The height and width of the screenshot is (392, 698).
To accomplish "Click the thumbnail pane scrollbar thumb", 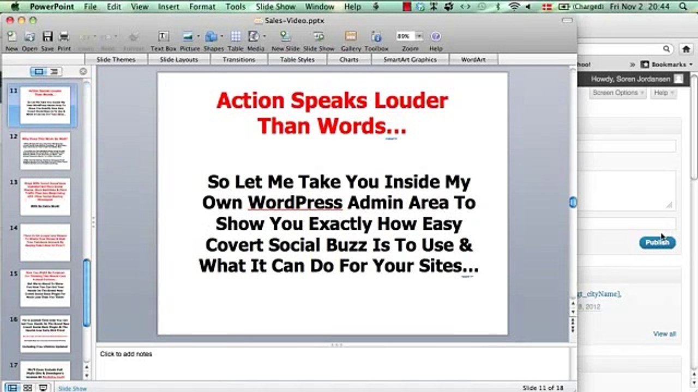I will point(86,293).
